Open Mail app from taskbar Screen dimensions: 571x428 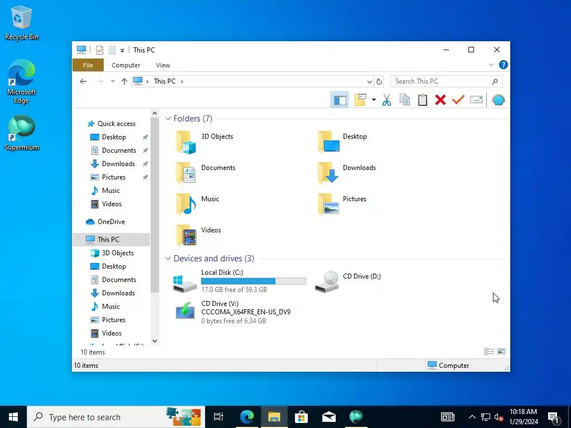click(x=329, y=417)
